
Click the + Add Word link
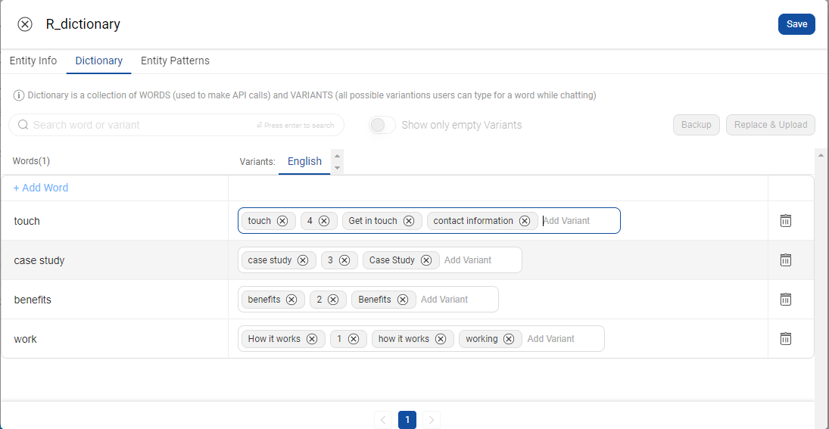(41, 188)
